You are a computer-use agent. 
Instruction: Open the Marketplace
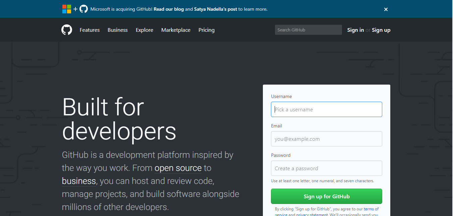tap(176, 30)
